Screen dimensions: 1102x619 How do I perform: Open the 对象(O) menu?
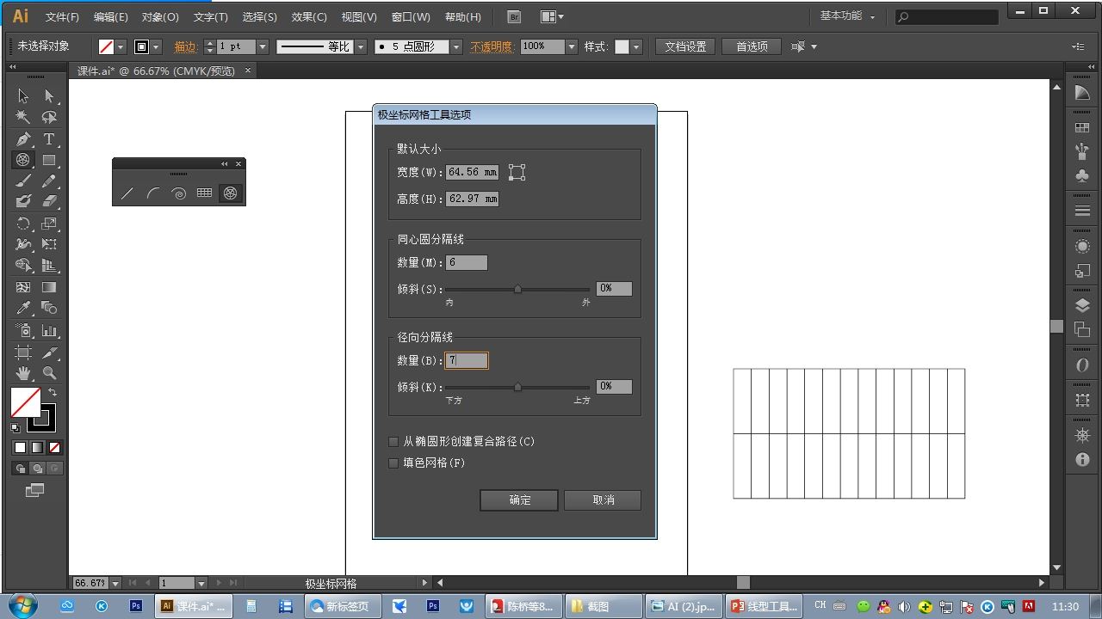(x=160, y=16)
